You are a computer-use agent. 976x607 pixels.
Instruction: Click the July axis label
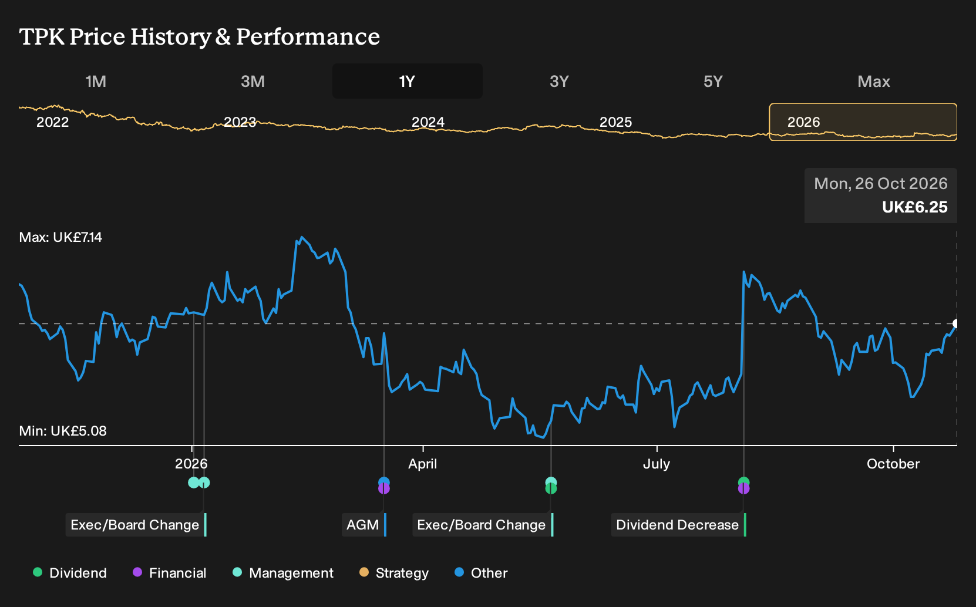coord(657,464)
